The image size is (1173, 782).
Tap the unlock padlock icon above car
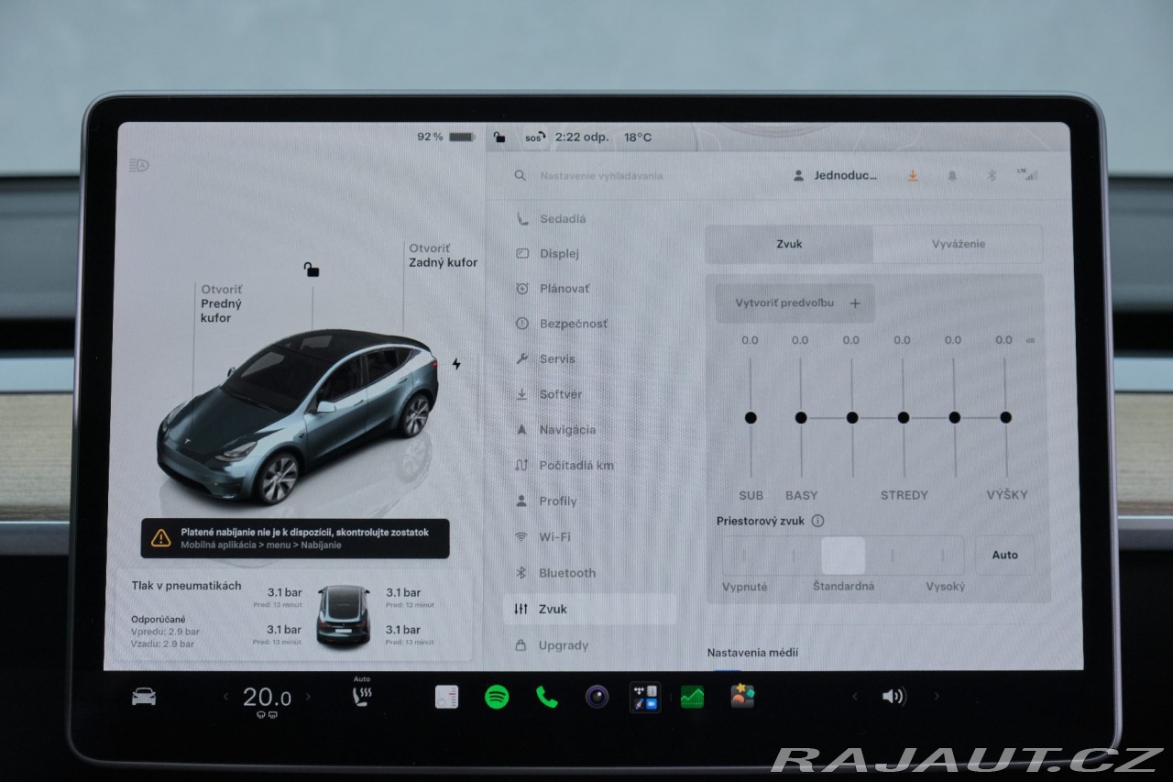tap(312, 269)
